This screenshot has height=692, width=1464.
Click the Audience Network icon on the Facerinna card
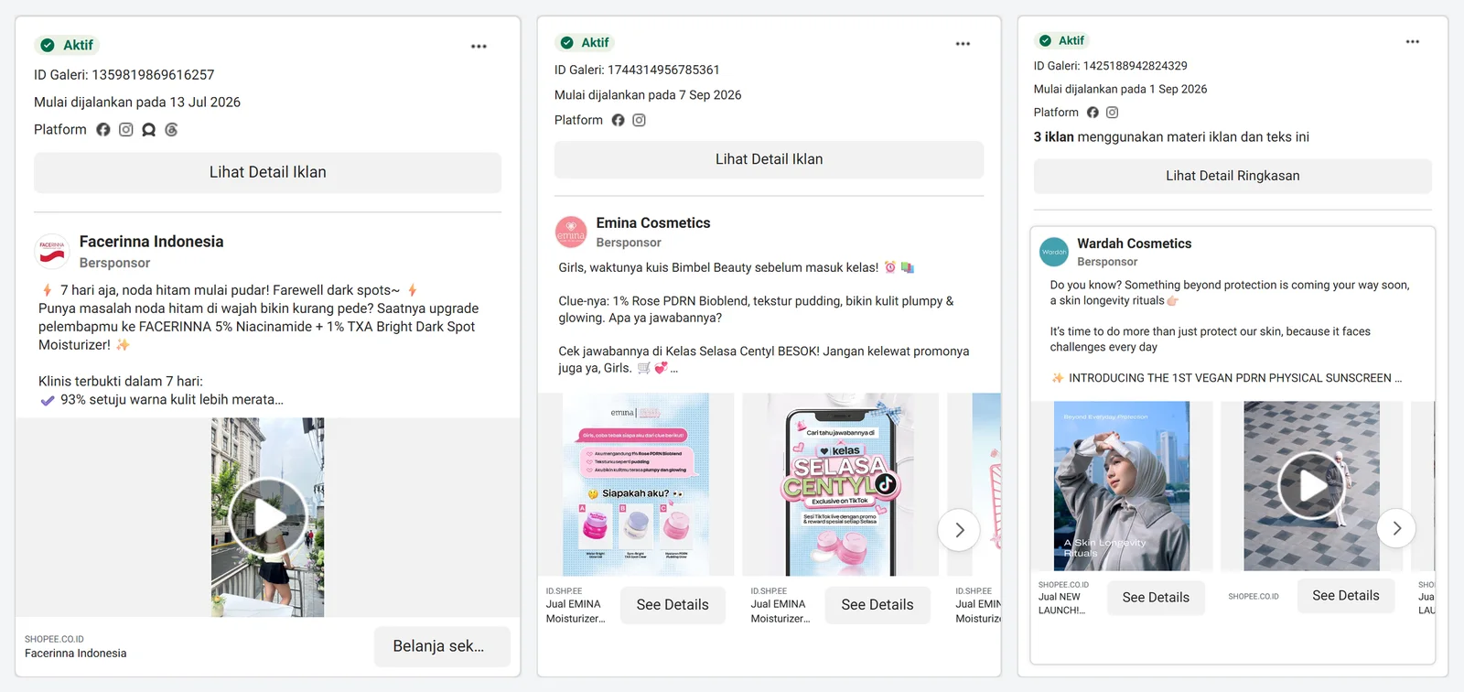[x=148, y=130]
